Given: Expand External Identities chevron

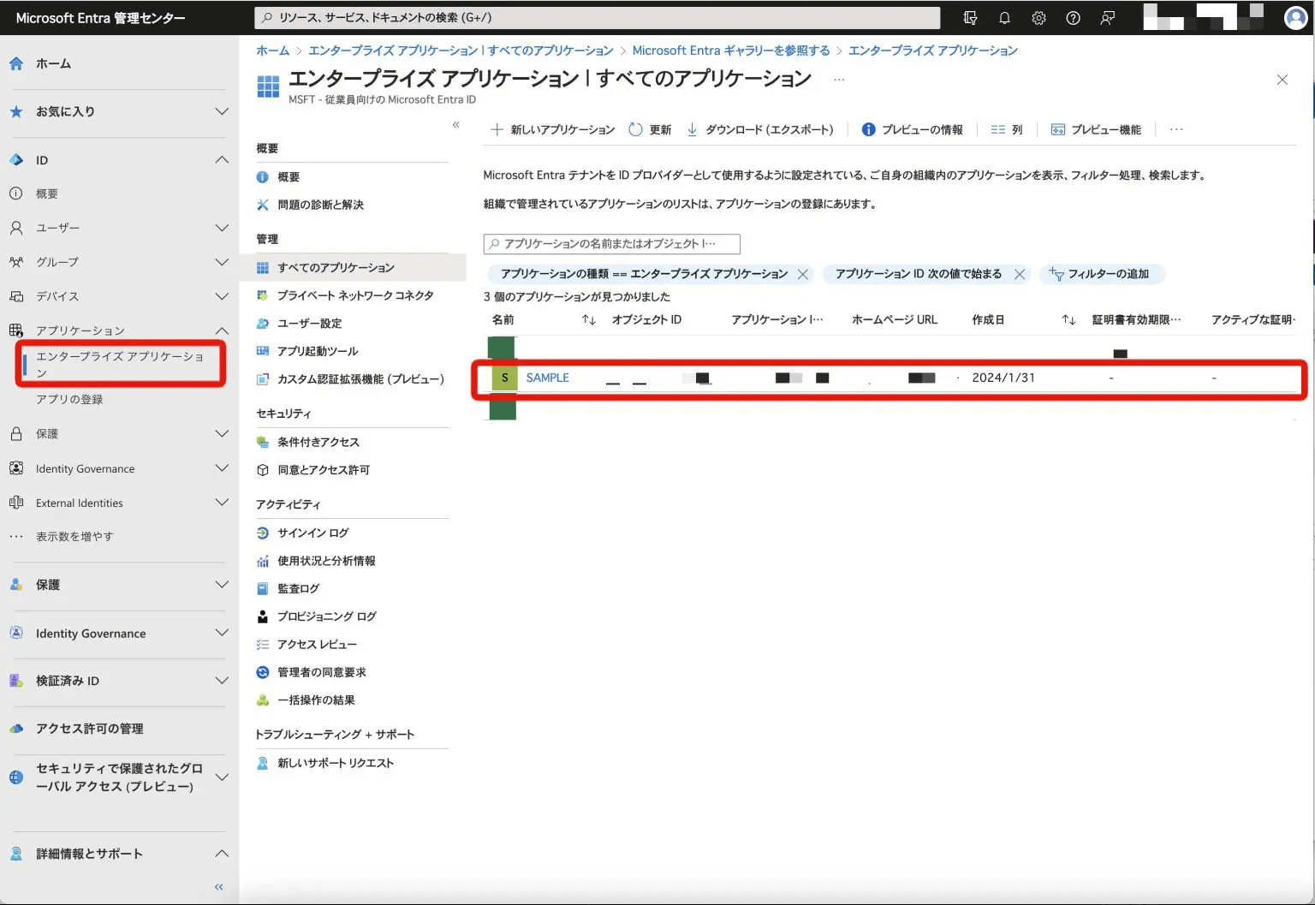Looking at the screenshot, I should [x=222, y=503].
